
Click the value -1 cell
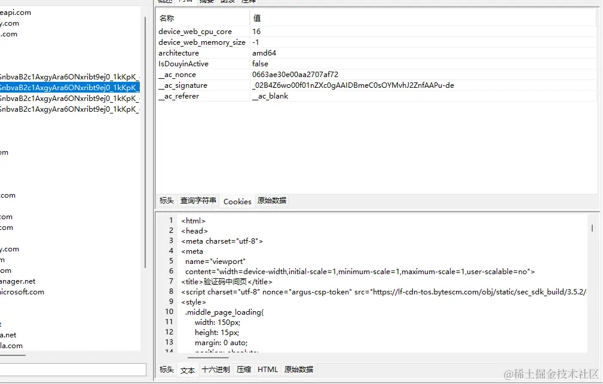pos(256,42)
